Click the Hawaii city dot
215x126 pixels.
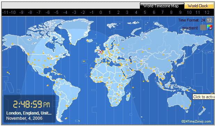(x=7, y=72)
